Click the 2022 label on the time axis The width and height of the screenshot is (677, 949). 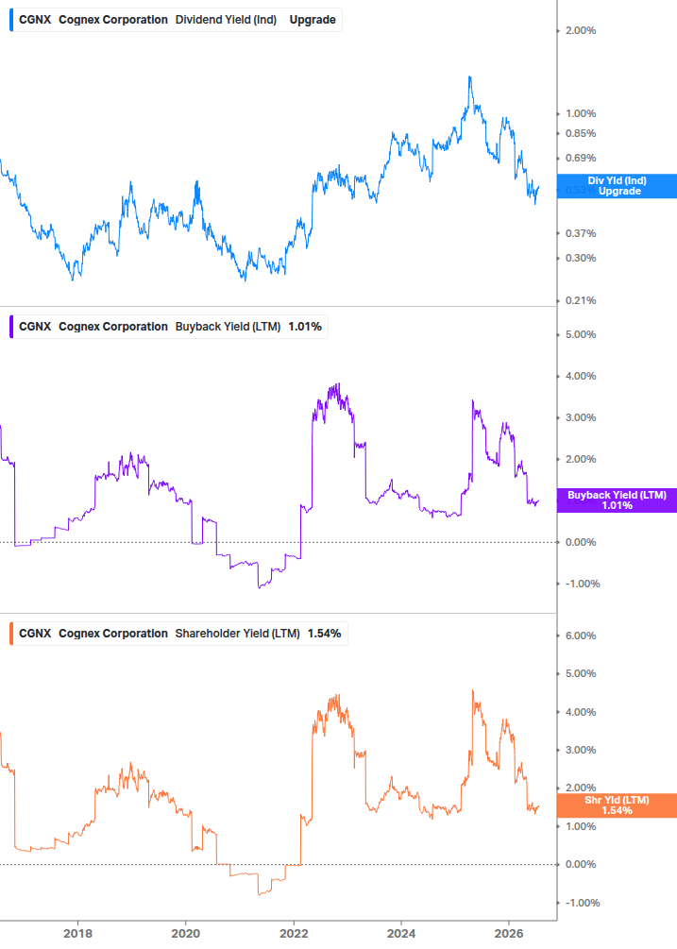coord(294,933)
